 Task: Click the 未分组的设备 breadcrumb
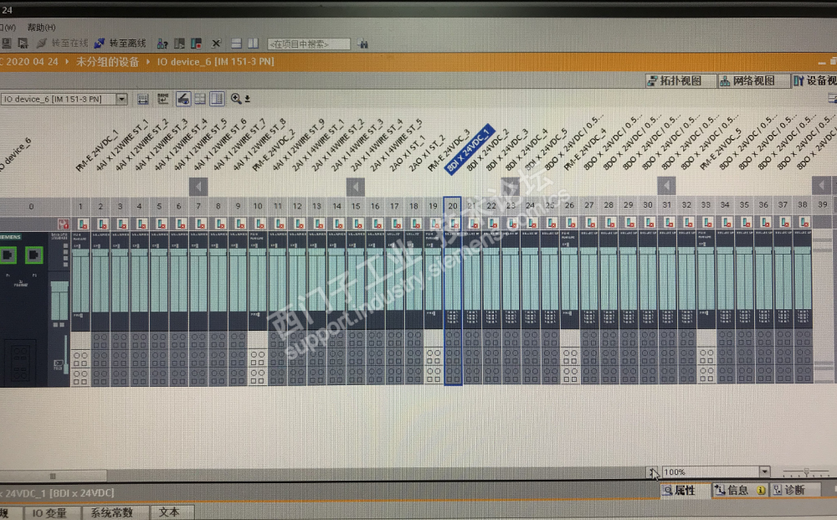[107, 62]
